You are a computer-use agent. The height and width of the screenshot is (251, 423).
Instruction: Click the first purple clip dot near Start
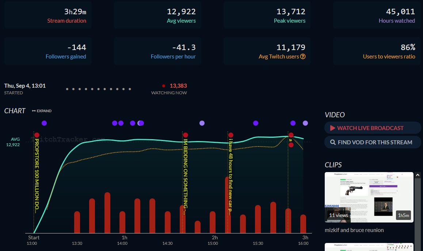click(x=44, y=123)
